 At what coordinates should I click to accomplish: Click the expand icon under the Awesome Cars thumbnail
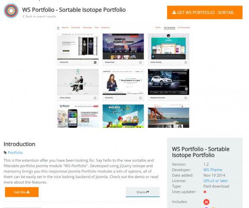186,98
